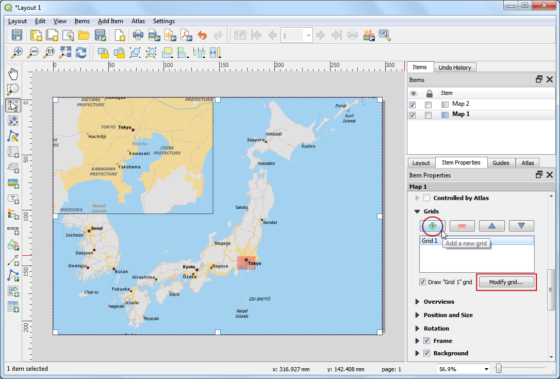The height and width of the screenshot is (379, 560).
Task: Toggle visibility checkbox for Map 2
Action: pos(412,105)
